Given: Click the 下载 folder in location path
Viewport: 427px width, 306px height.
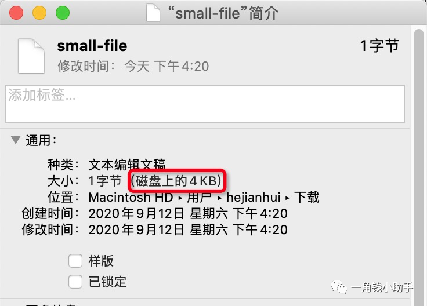Looking at the screenshot, I should tap(307, 197).
